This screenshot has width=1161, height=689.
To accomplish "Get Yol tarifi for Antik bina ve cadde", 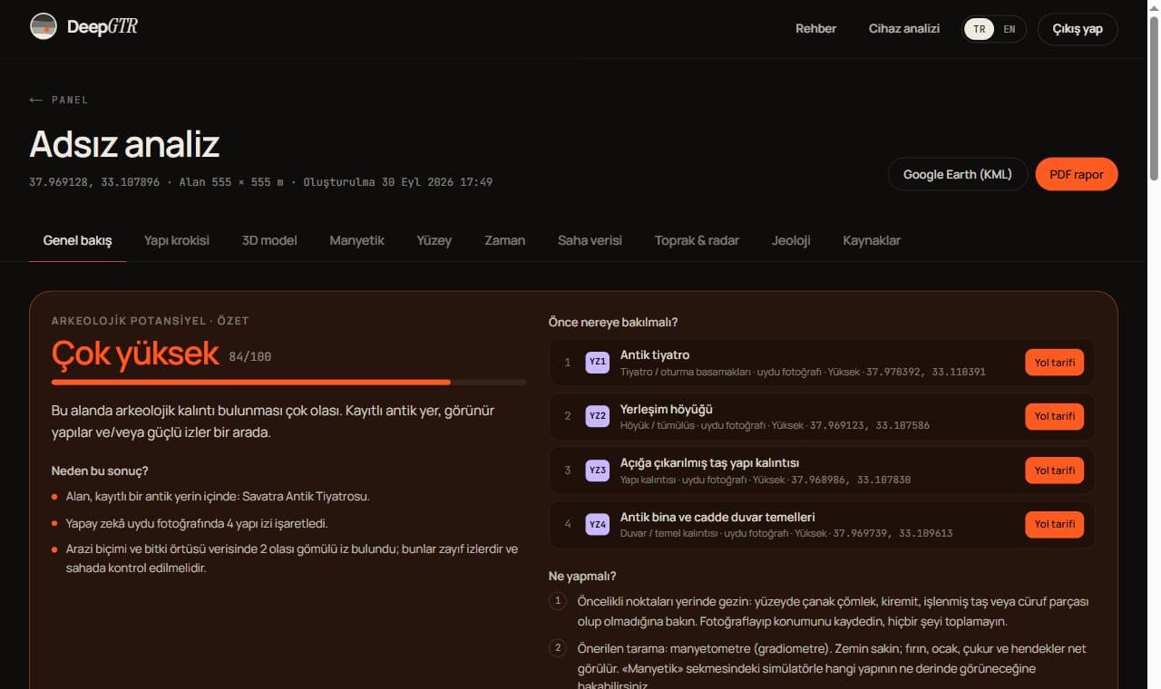I will (1055, 524).
